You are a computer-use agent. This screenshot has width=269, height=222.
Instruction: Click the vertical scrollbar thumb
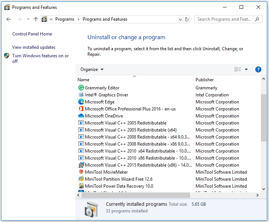(264, 117)
